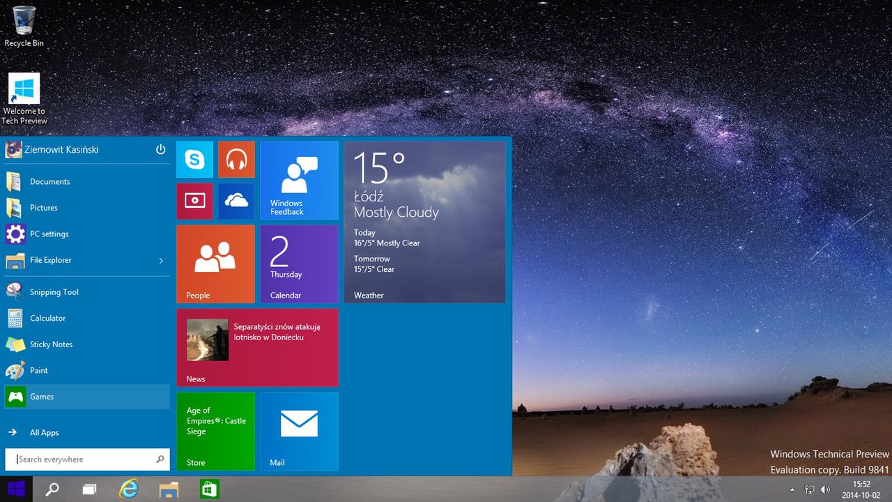Open Sticky Notes

[87, 344]
